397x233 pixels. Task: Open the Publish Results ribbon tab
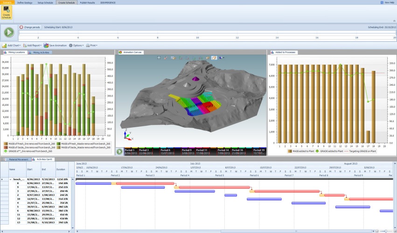tap(87, 2)
